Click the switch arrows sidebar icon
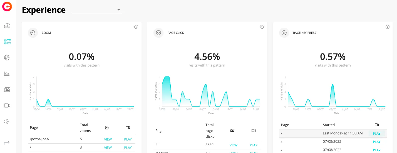The height and width of the screenshot is (153, 397). coord(7,143)
